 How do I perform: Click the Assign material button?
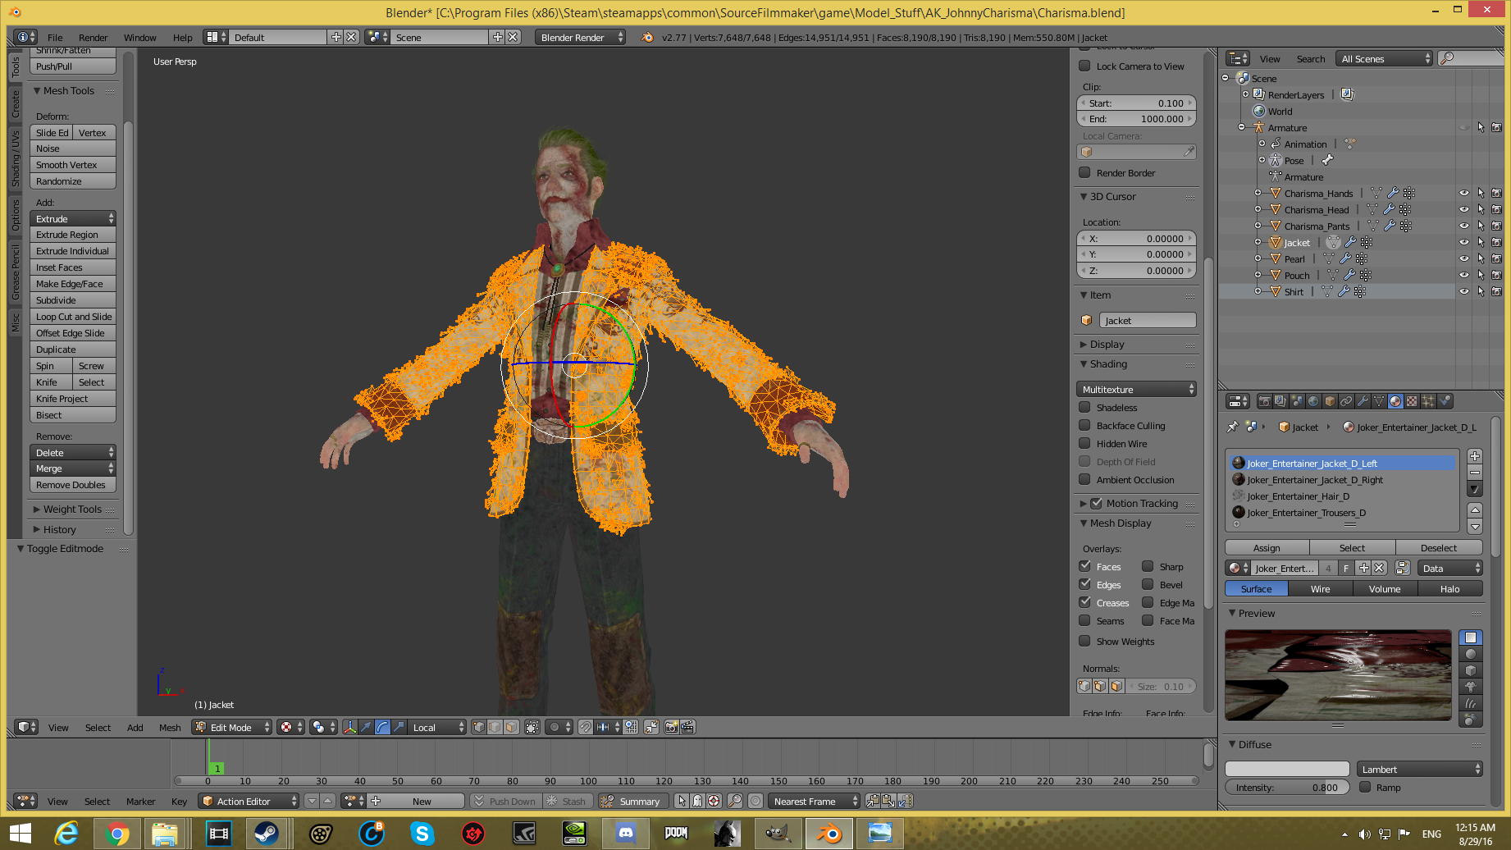point(1266,548)
